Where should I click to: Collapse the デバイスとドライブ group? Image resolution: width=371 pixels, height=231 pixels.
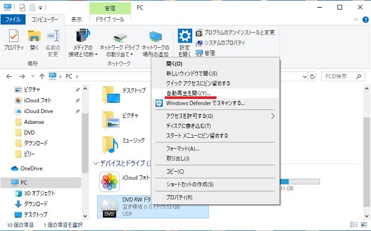click(96, 163)
